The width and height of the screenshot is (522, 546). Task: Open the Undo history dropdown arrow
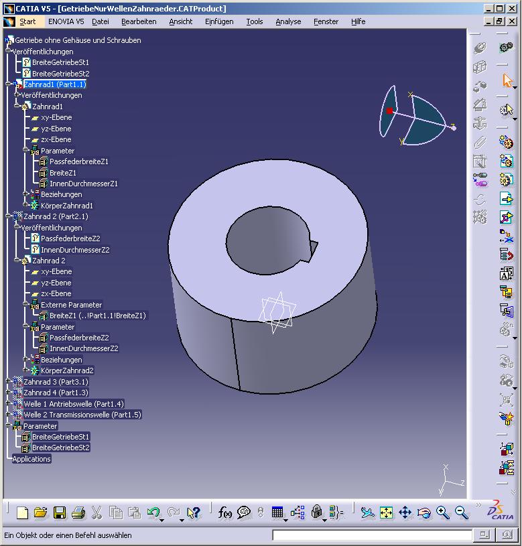162,521
